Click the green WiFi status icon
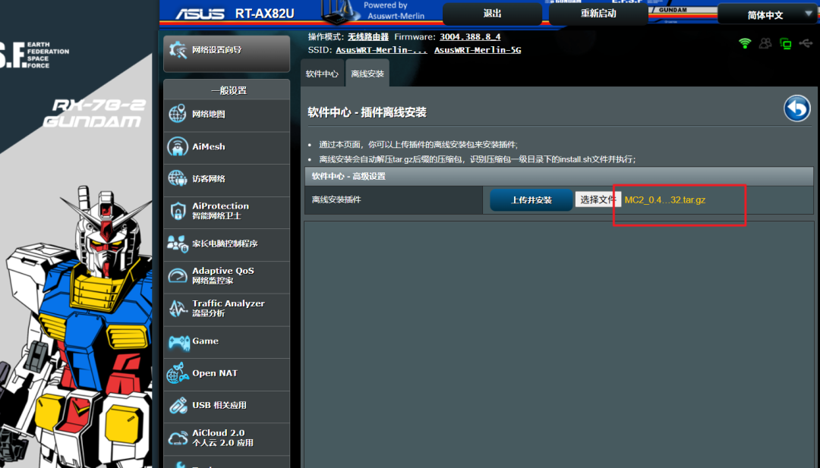This screenshot has width=820, height=468. coord(745,43)
